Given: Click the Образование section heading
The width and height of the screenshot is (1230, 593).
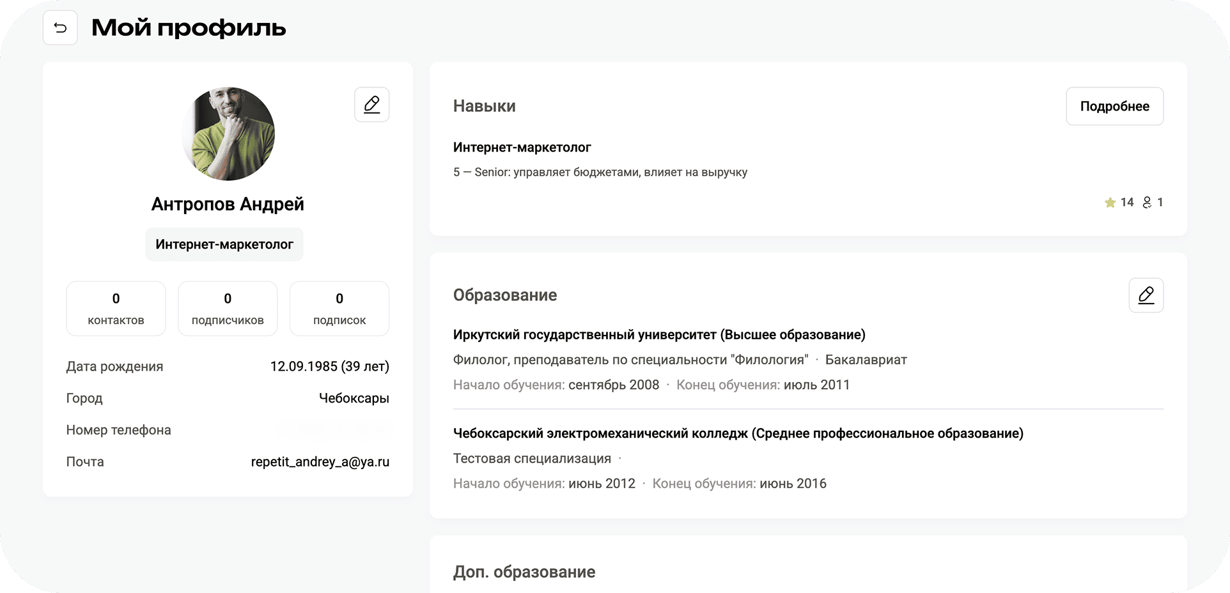Looking at the screenshot, I should pos(505,295).
